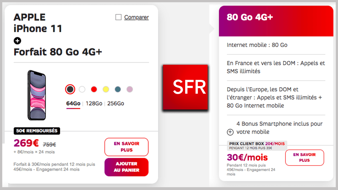Click the SFR logo
The height and width of the screenshot is (190, 338).
[x=185, y=87]
